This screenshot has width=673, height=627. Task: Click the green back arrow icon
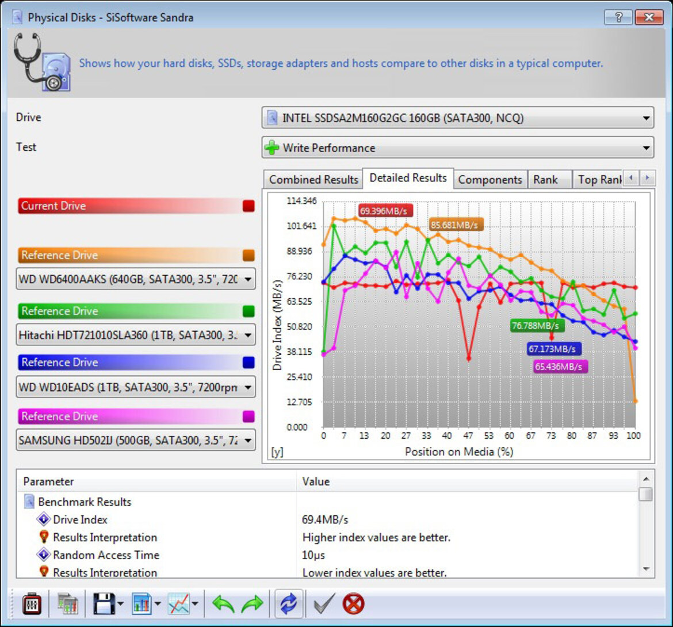coord(223,604)
